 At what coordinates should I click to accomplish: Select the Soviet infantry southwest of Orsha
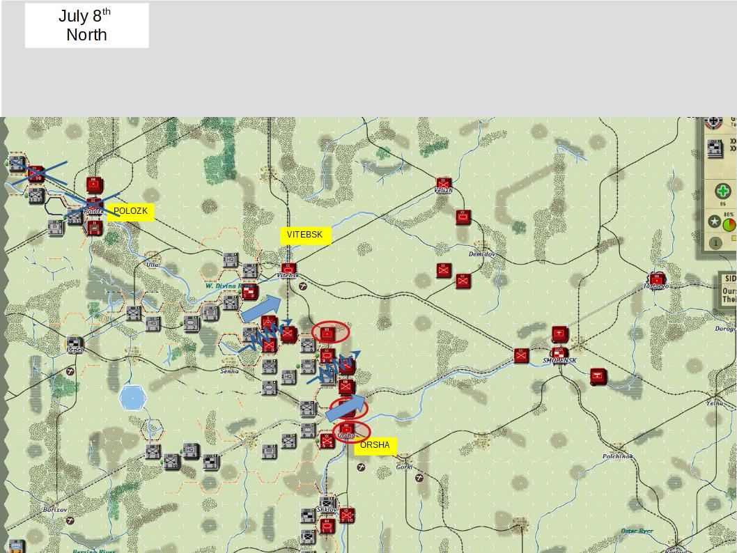[x=327, y=441]
